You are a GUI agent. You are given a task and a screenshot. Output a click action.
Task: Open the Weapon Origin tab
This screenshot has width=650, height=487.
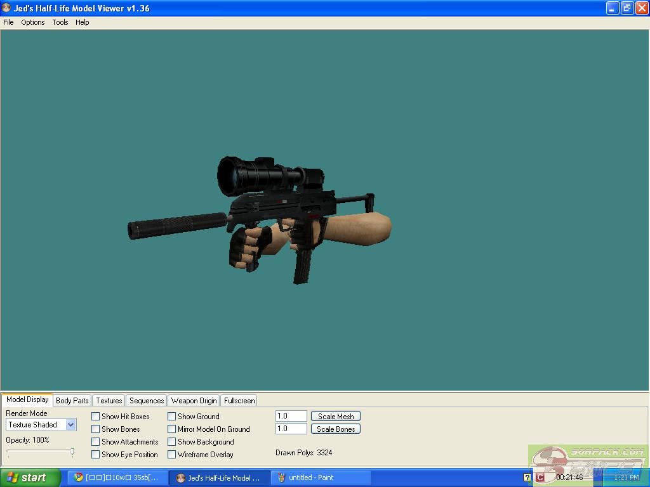coord(194,401)
